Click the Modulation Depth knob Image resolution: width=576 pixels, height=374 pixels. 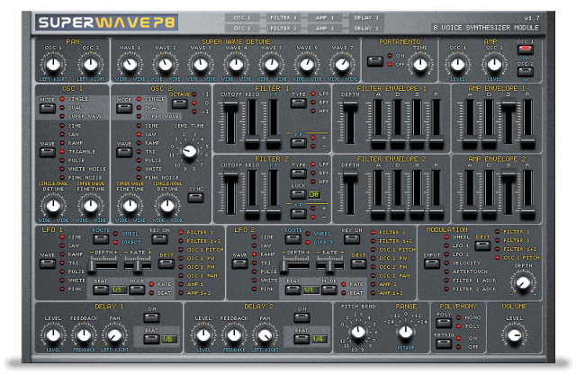click(x=523, y=282)
